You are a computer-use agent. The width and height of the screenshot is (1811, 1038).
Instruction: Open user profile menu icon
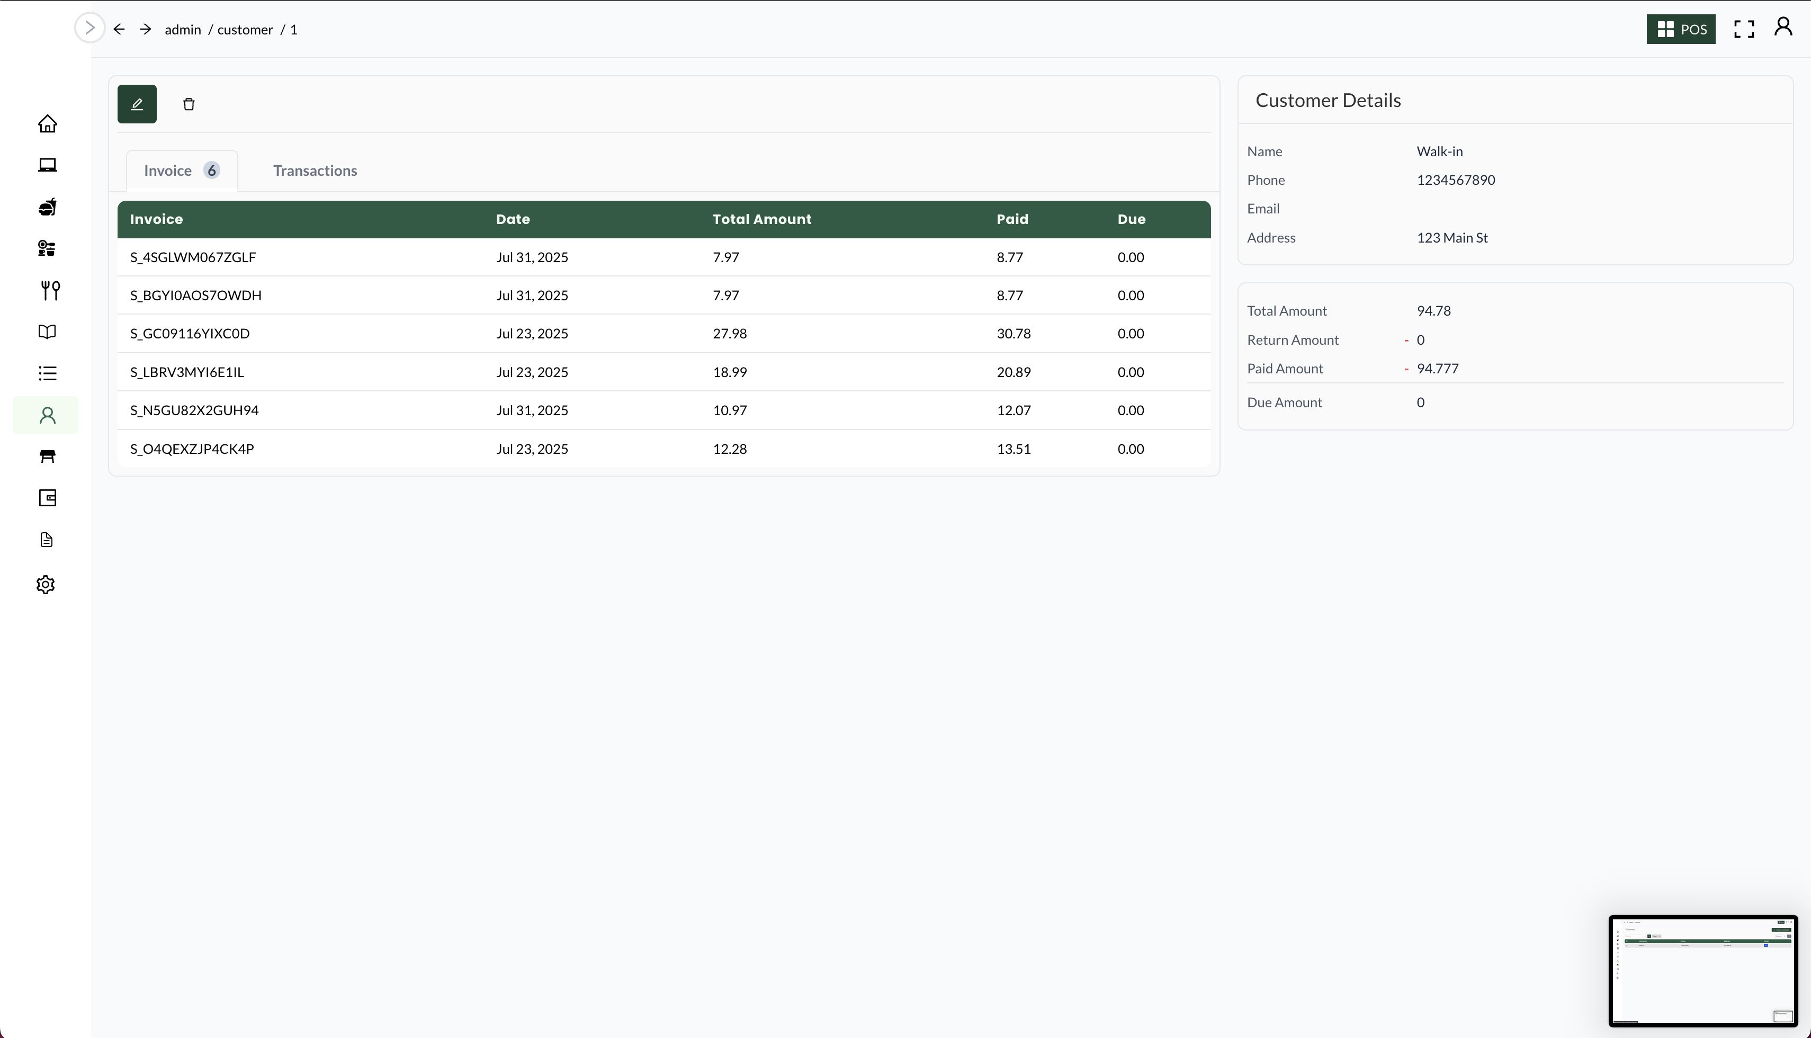[x=1783, y=27]
